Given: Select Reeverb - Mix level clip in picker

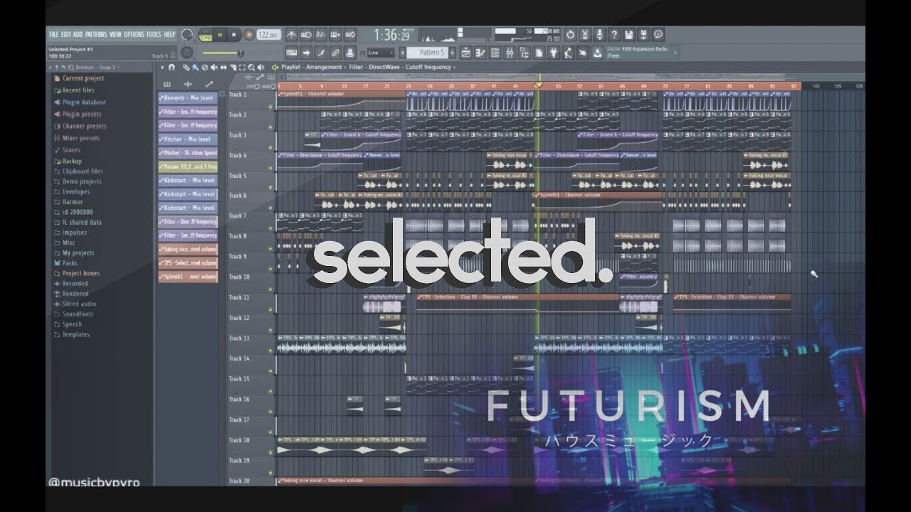Looking at the screenshot, I should [x=188, y=98].
